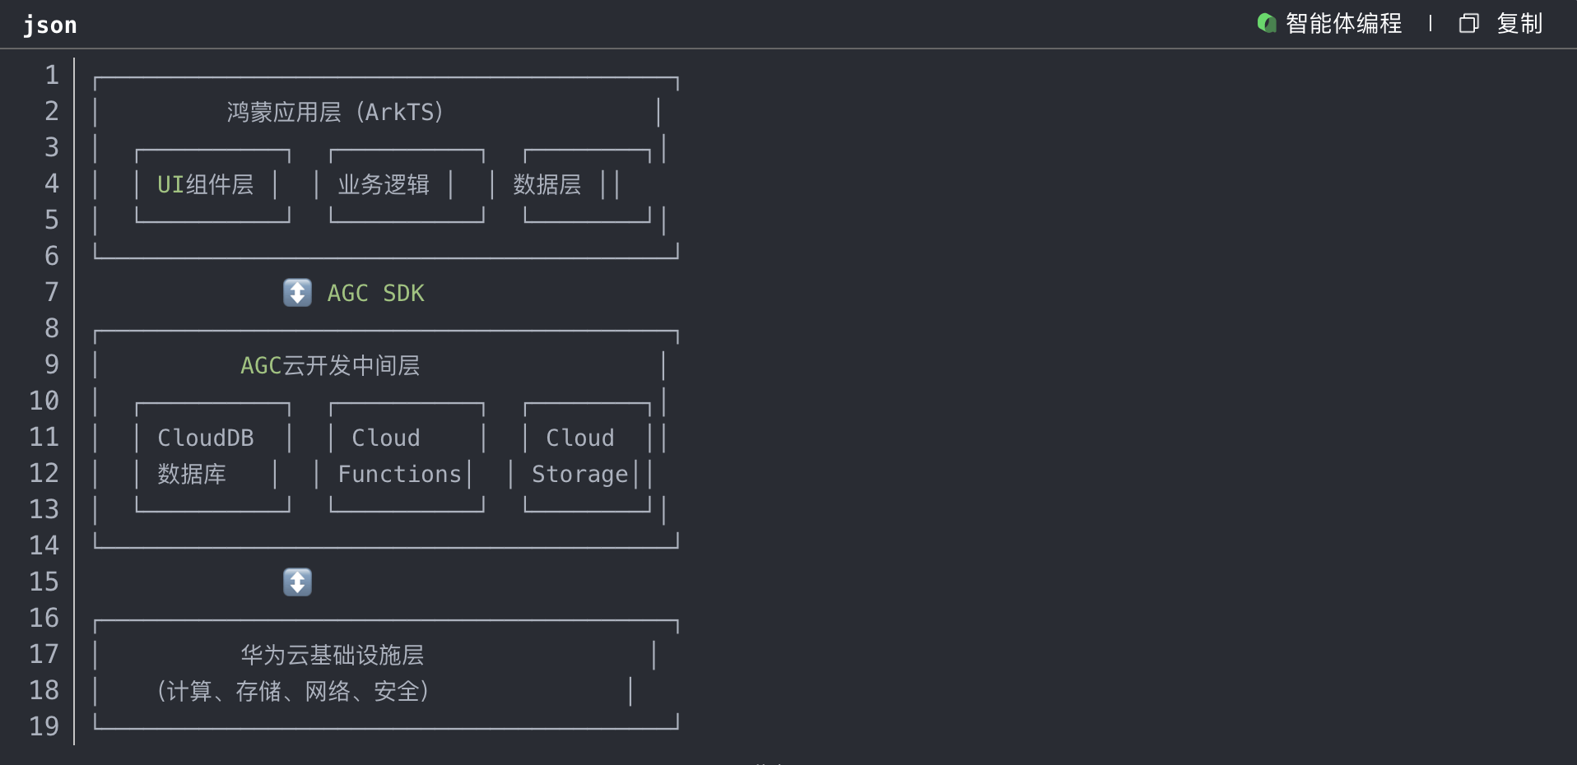Click the 华为云基础设施层 title text
1577x765 pixels.
pos(333,655)
